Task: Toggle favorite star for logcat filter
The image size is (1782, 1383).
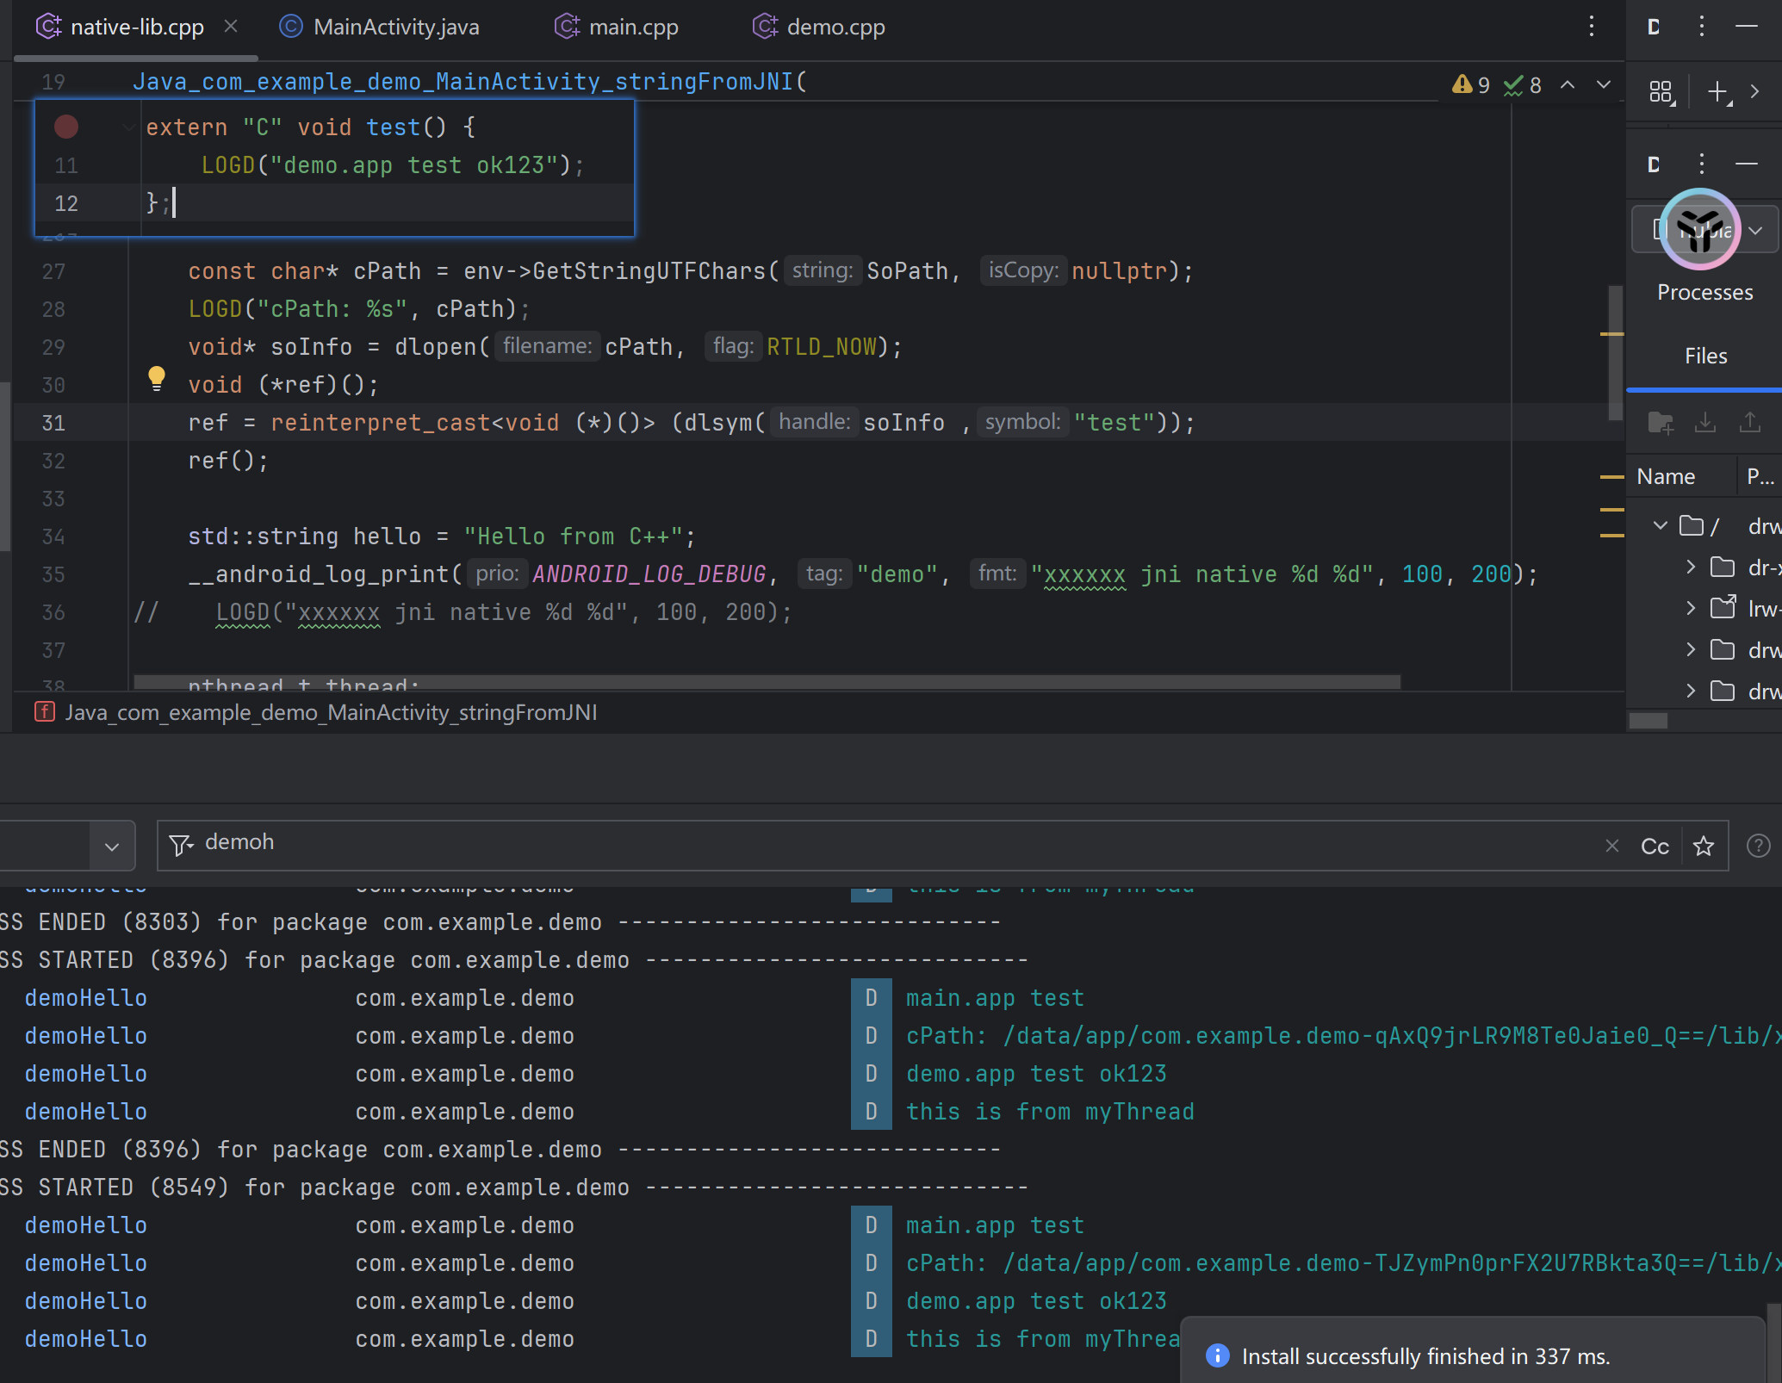Action: coord(1703,847)
